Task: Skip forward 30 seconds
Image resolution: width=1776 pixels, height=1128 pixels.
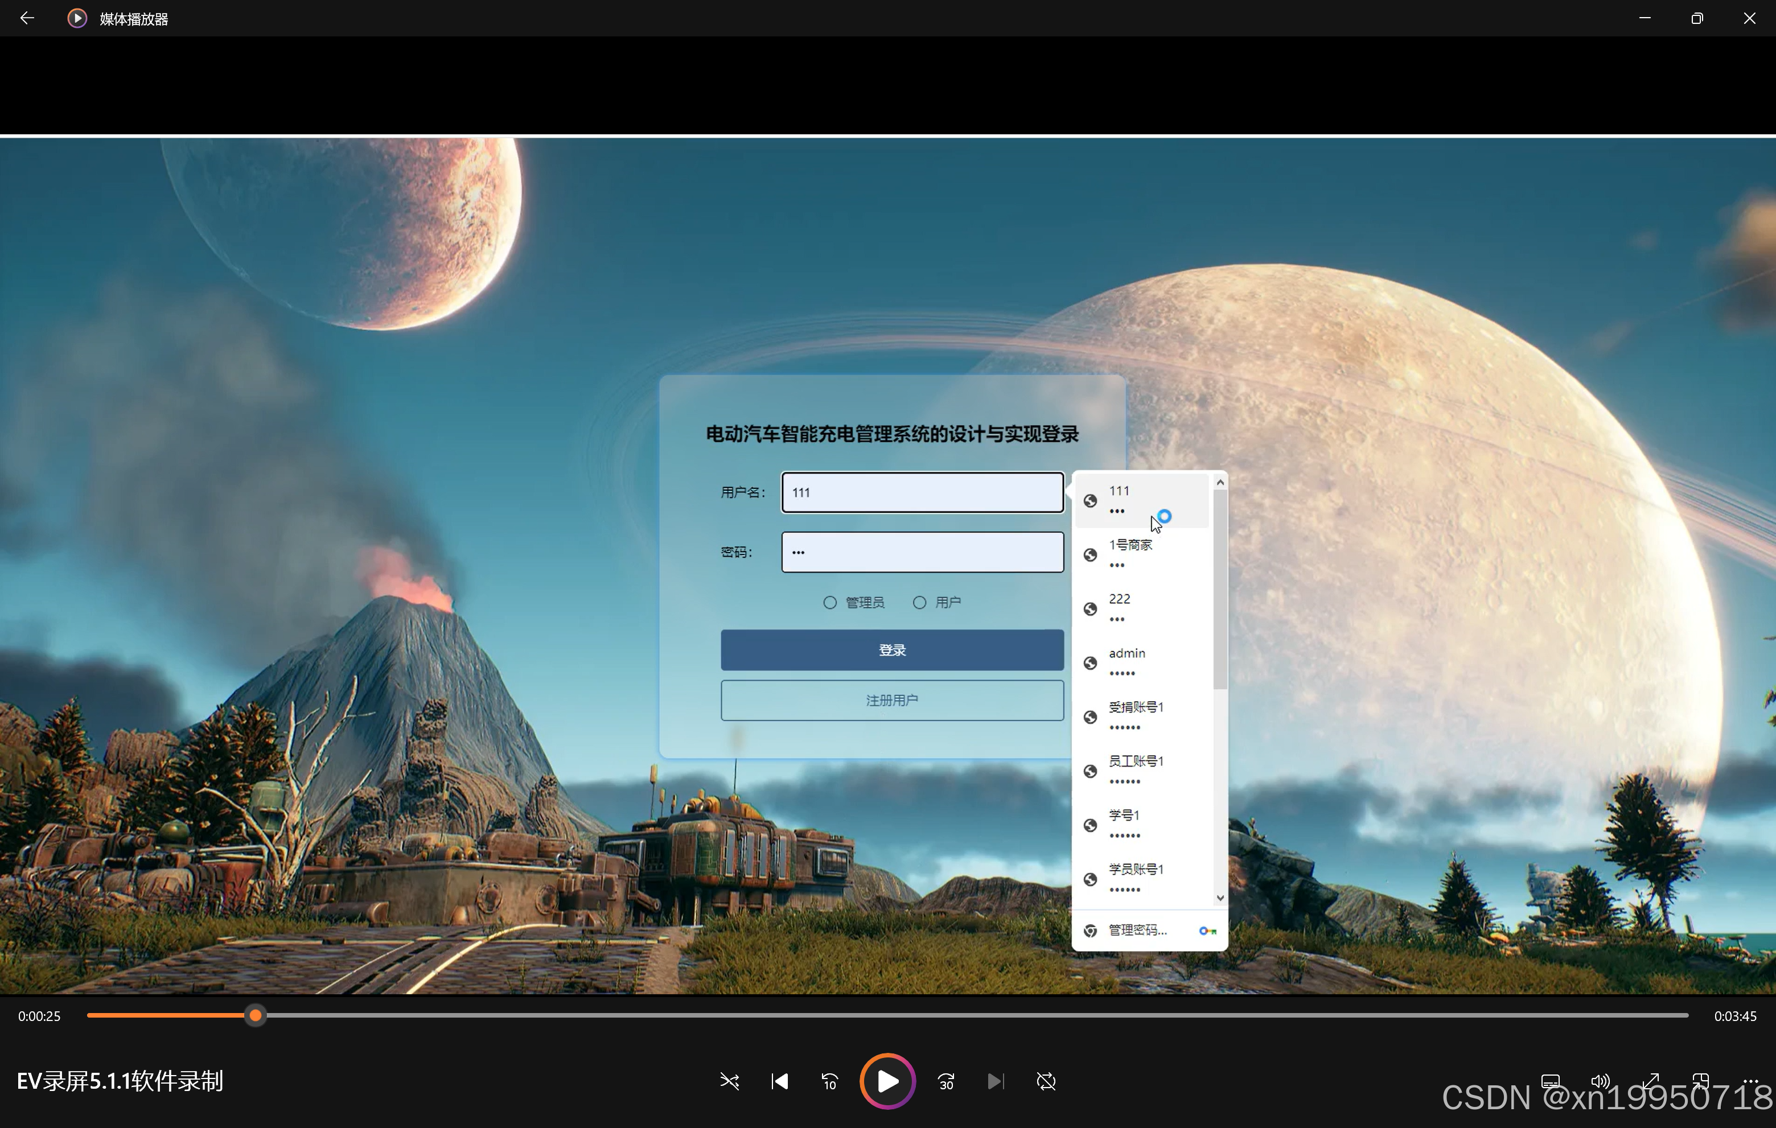Action: (x=946, y=1081)
